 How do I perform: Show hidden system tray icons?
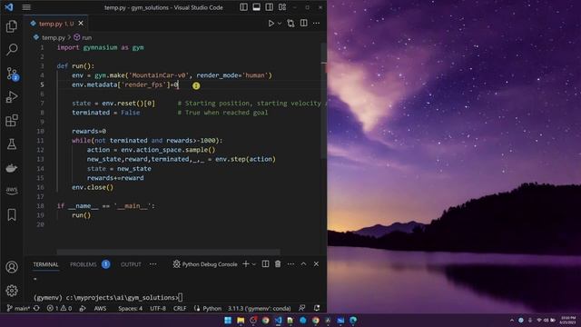click(x=512, y=320)
